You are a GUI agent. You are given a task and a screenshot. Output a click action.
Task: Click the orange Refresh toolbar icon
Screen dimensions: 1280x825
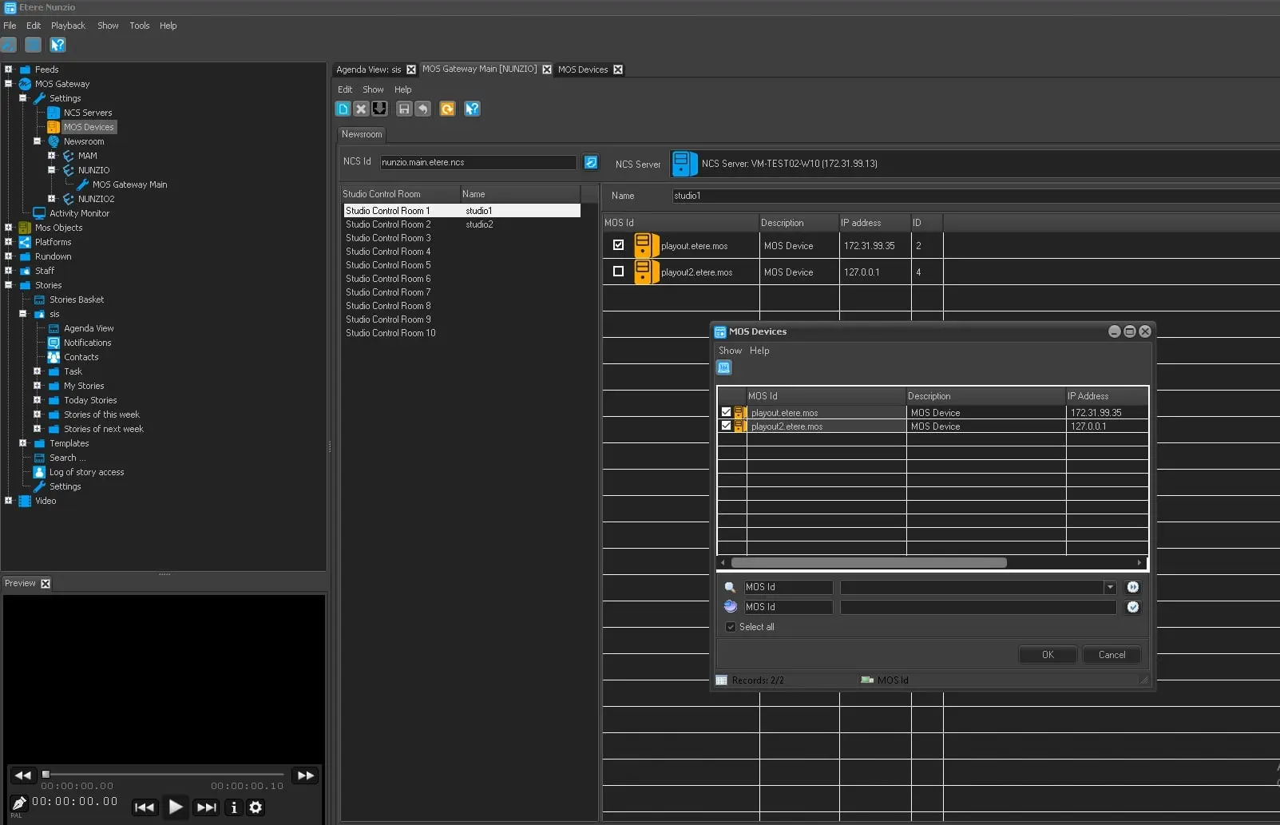click(x=447, y=109)
